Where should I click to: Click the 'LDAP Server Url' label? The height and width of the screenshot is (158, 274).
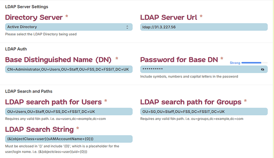[169, 17]
